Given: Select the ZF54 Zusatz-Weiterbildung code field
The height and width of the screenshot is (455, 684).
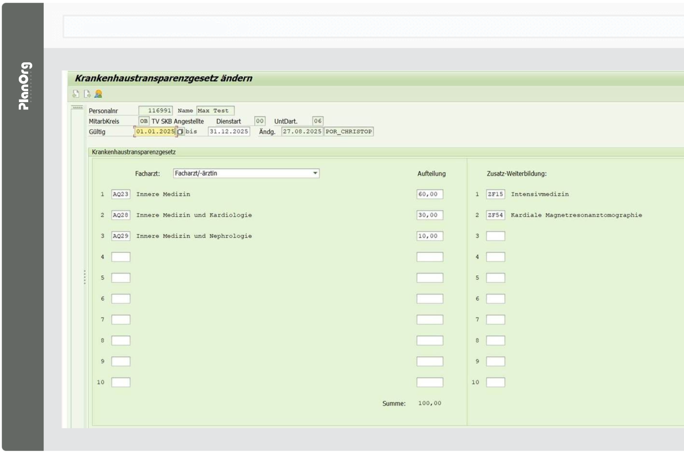Looking at the screenshot, I should [x=495, y=215].
